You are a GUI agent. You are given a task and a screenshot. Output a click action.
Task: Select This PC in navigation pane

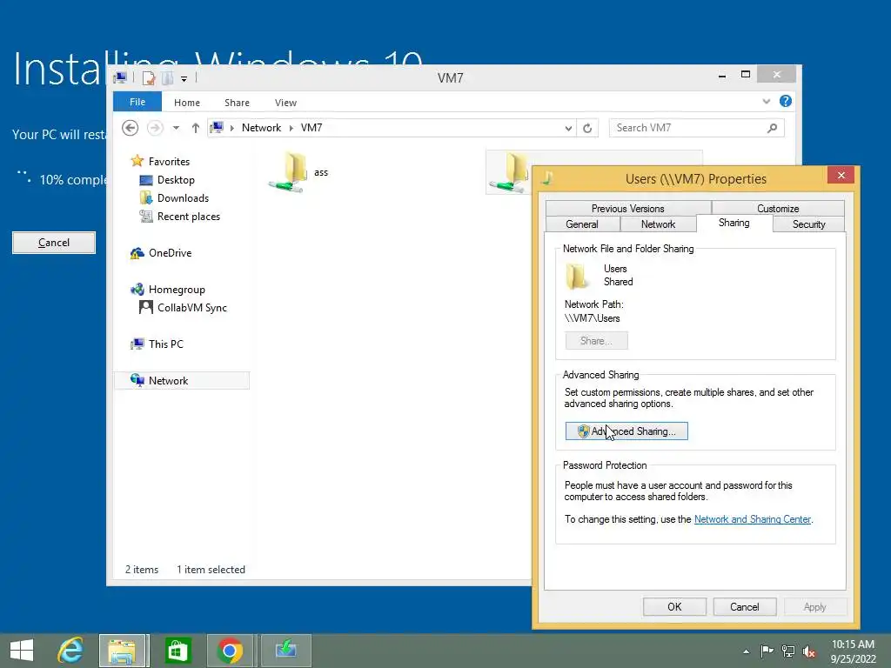coord(165,344)
